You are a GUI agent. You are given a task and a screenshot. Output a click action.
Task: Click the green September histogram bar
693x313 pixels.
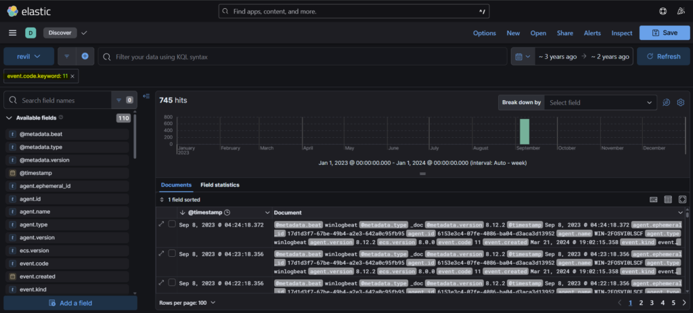(x=524, y=131)
